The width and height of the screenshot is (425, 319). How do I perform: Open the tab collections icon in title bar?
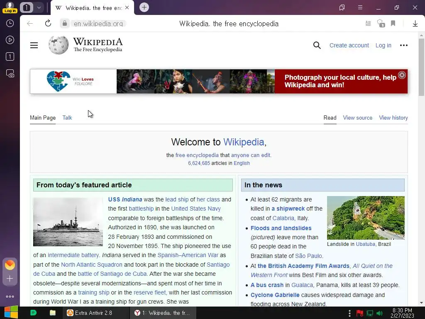pyautogui.click(x=342, y=7)
